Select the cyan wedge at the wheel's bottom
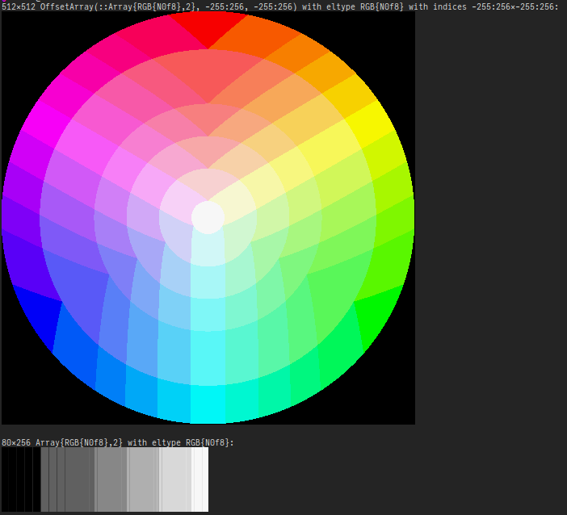Image resolution: width=567 pixels, height=515 pixels. pyautogui.click(x=208, y=404)
